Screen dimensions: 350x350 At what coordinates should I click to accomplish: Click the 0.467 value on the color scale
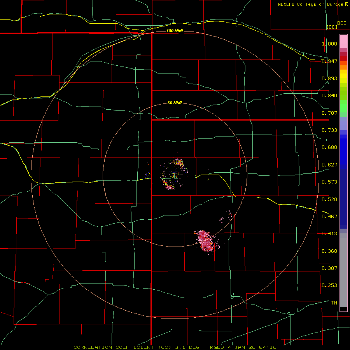[x=329, y=217]
